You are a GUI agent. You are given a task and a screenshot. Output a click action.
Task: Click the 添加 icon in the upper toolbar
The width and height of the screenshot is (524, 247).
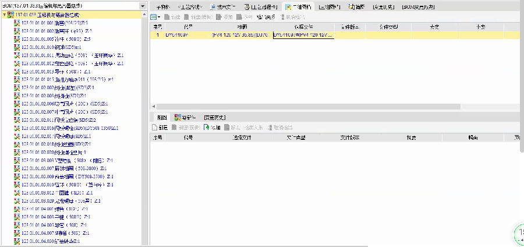click(218, 17)
